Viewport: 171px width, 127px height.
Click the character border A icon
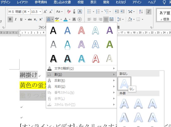coord(80,12)
